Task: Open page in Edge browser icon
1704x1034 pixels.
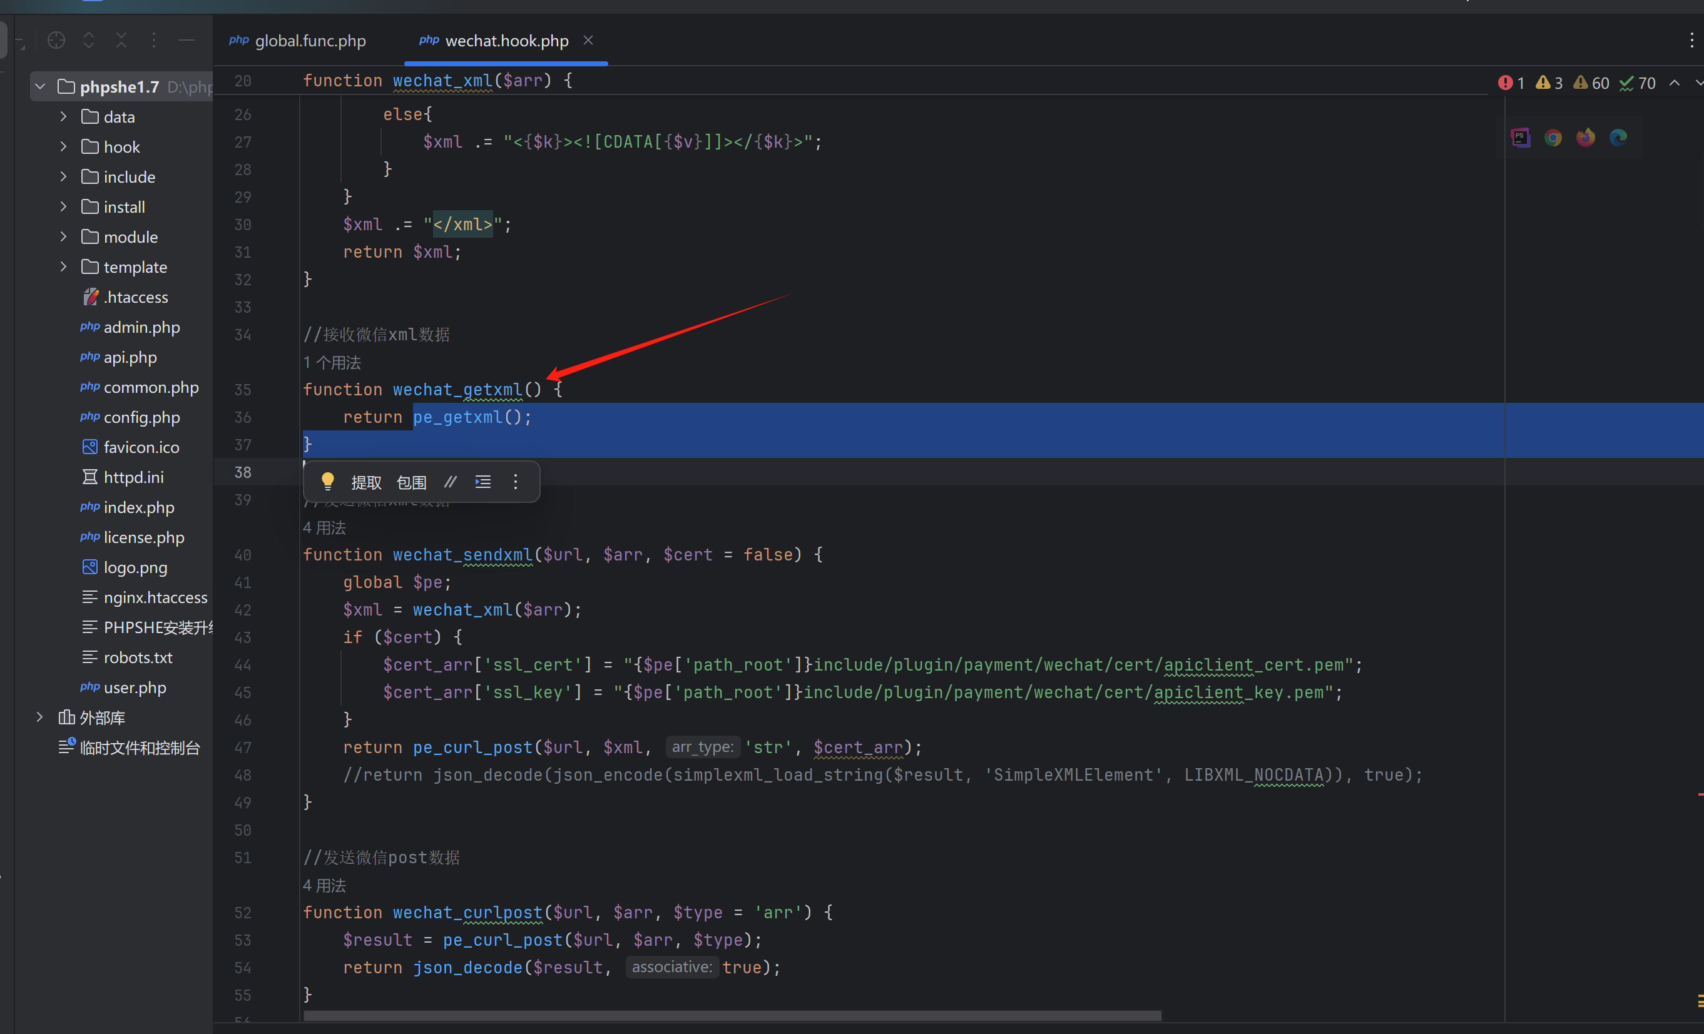Action: [1618, 138]
